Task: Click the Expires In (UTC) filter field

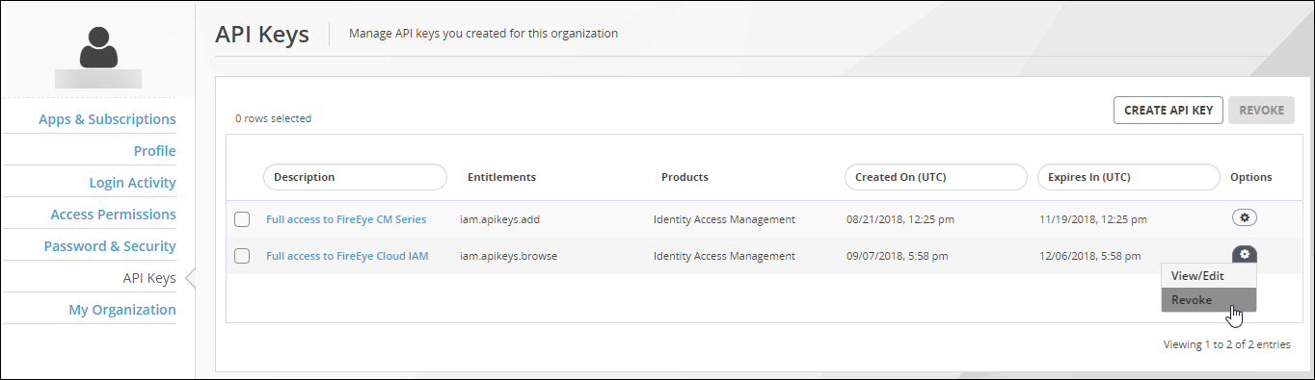Action: tap(1129, 177)
